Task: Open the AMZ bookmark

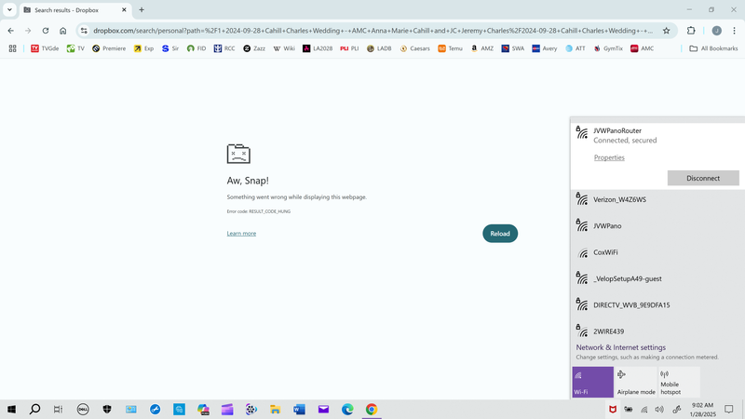Action: [481, 48]
